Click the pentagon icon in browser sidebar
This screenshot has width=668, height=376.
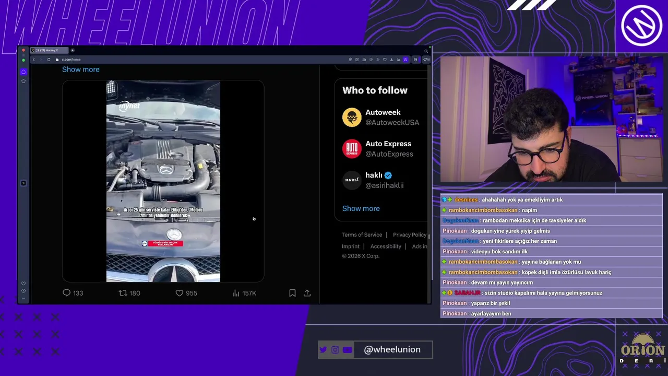point(23,81)
